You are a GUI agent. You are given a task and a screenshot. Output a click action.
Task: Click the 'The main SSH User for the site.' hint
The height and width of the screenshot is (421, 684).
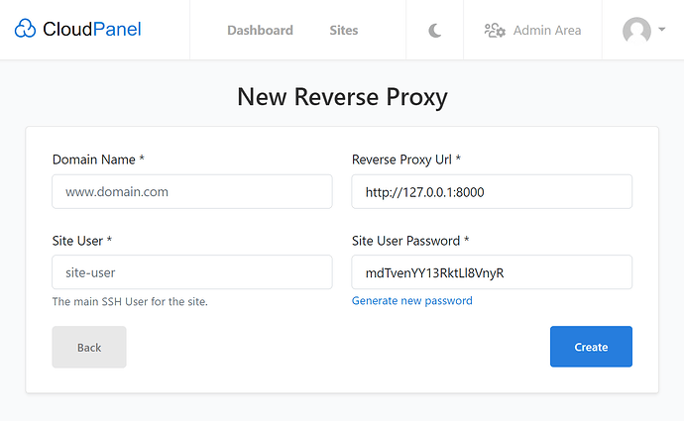pos(130,301)
